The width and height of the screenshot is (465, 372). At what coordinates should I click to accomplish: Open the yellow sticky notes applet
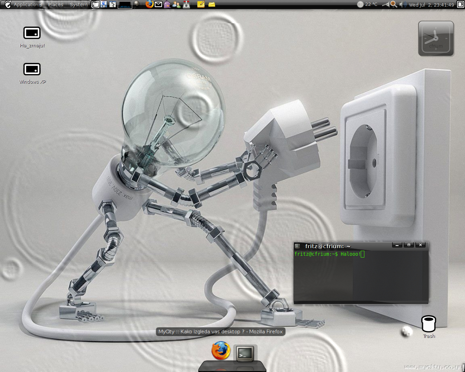click(x=201, y=4)
